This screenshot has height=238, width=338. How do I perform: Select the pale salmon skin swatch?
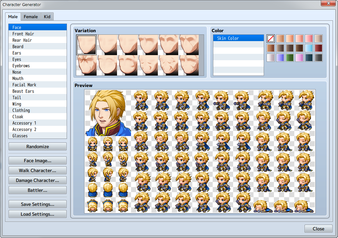299,39
